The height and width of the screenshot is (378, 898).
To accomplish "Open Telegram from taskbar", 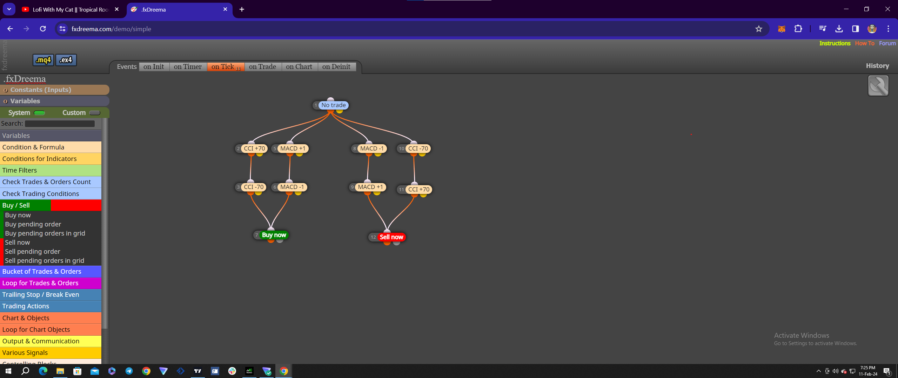I will tap(129, 371).
